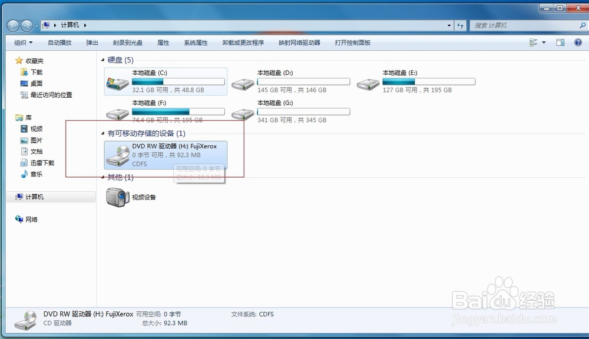Select the DVD RW 驱动器 (H:) disc icon
This screenshot has height=339, width=589.
[118, 155]
